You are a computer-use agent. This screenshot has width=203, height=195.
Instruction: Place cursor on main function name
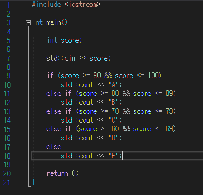(x=54, y=22)
